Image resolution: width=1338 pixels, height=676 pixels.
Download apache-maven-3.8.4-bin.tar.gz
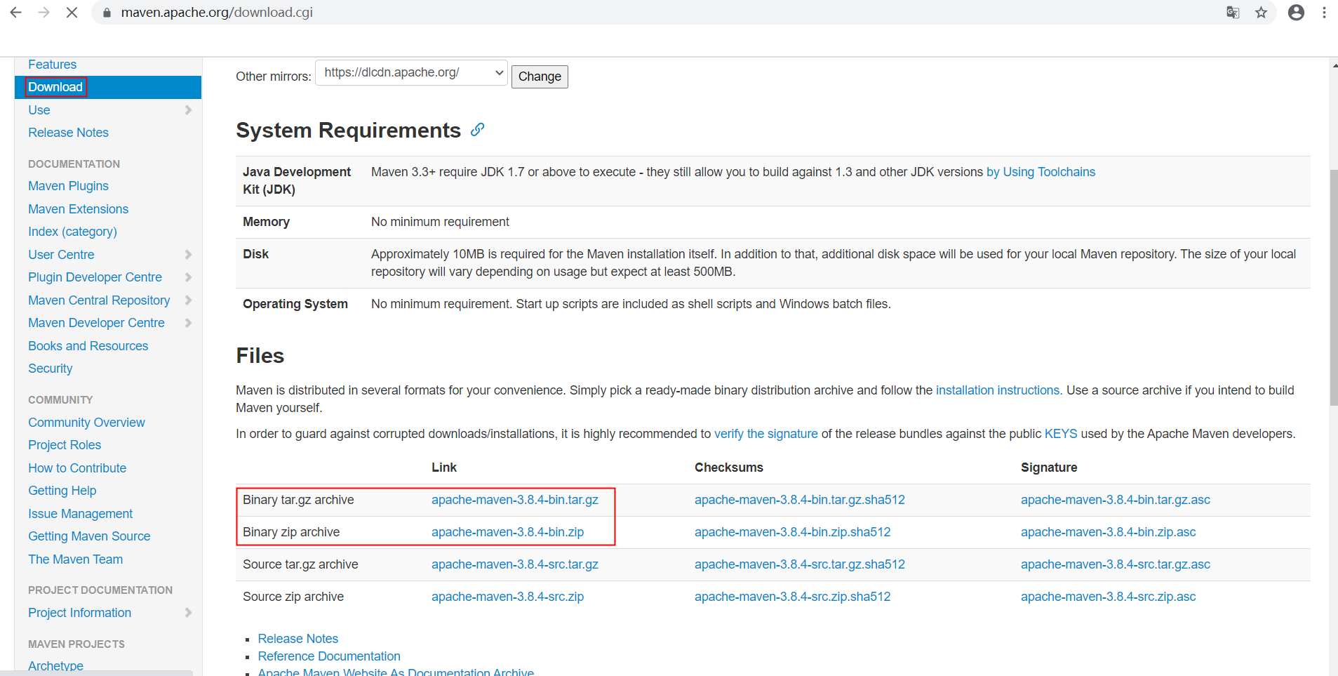514,500
